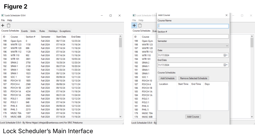The image size is (255, 138).
Task: Click into the Course Name text field
Action: 193,26
